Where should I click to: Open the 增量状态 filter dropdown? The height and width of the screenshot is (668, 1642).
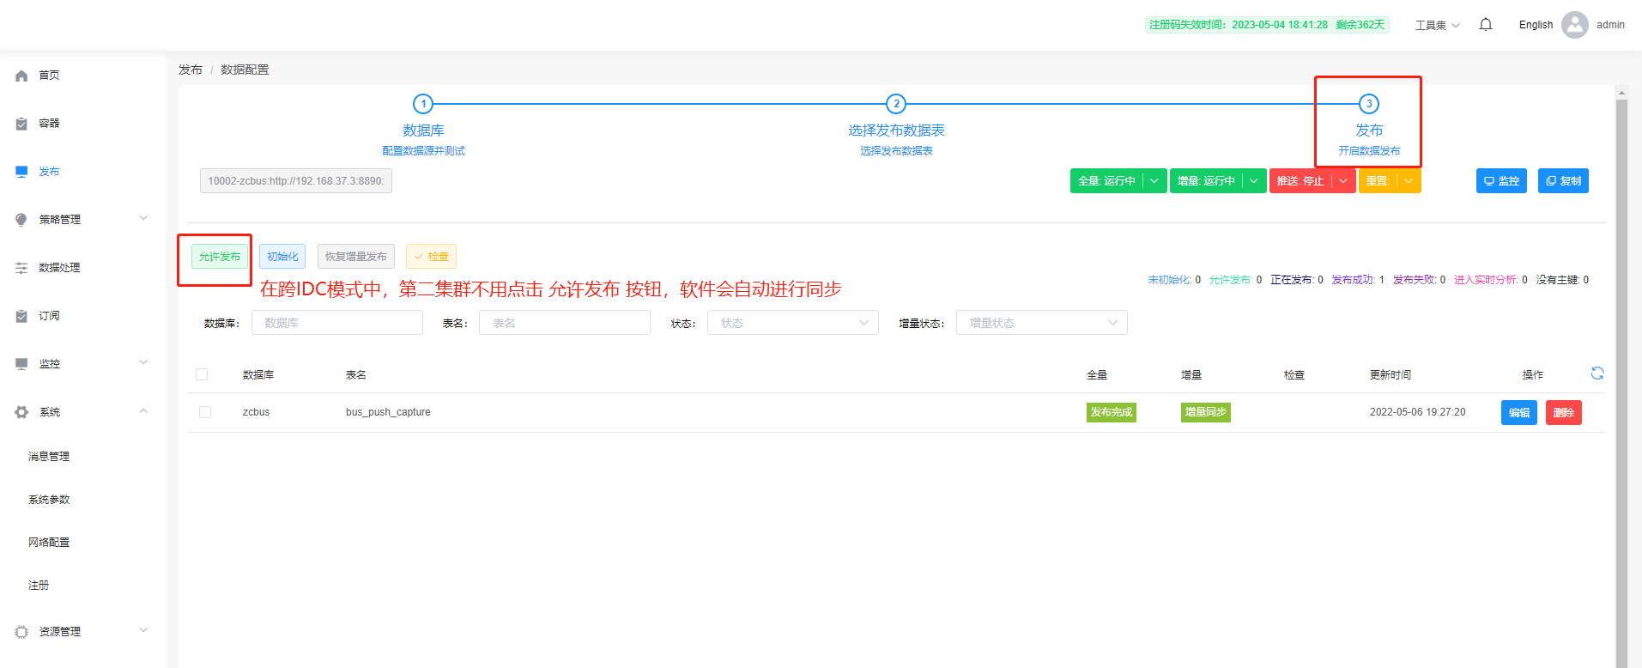coord(1041,323)
